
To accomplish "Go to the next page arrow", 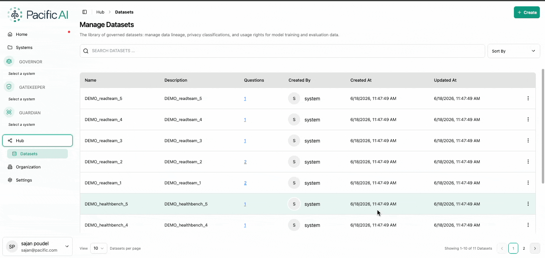I will point(535,248).
